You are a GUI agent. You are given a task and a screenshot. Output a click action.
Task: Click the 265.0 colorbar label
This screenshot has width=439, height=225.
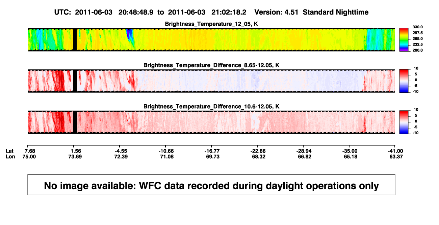click(x=417, y=39)
